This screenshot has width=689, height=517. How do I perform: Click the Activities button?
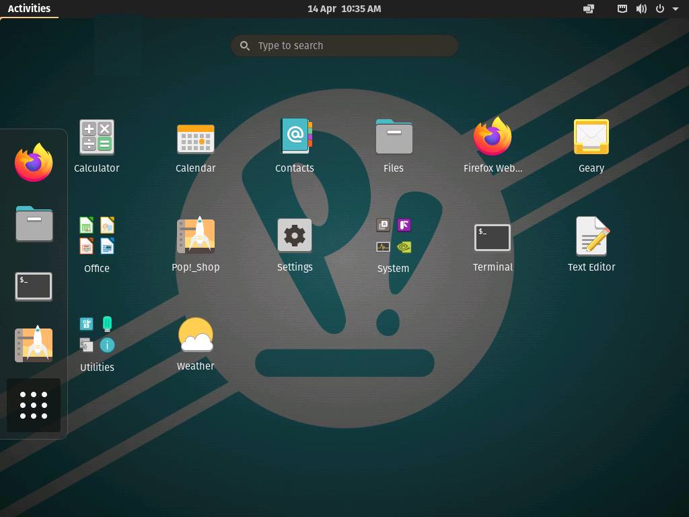[29, 9]
